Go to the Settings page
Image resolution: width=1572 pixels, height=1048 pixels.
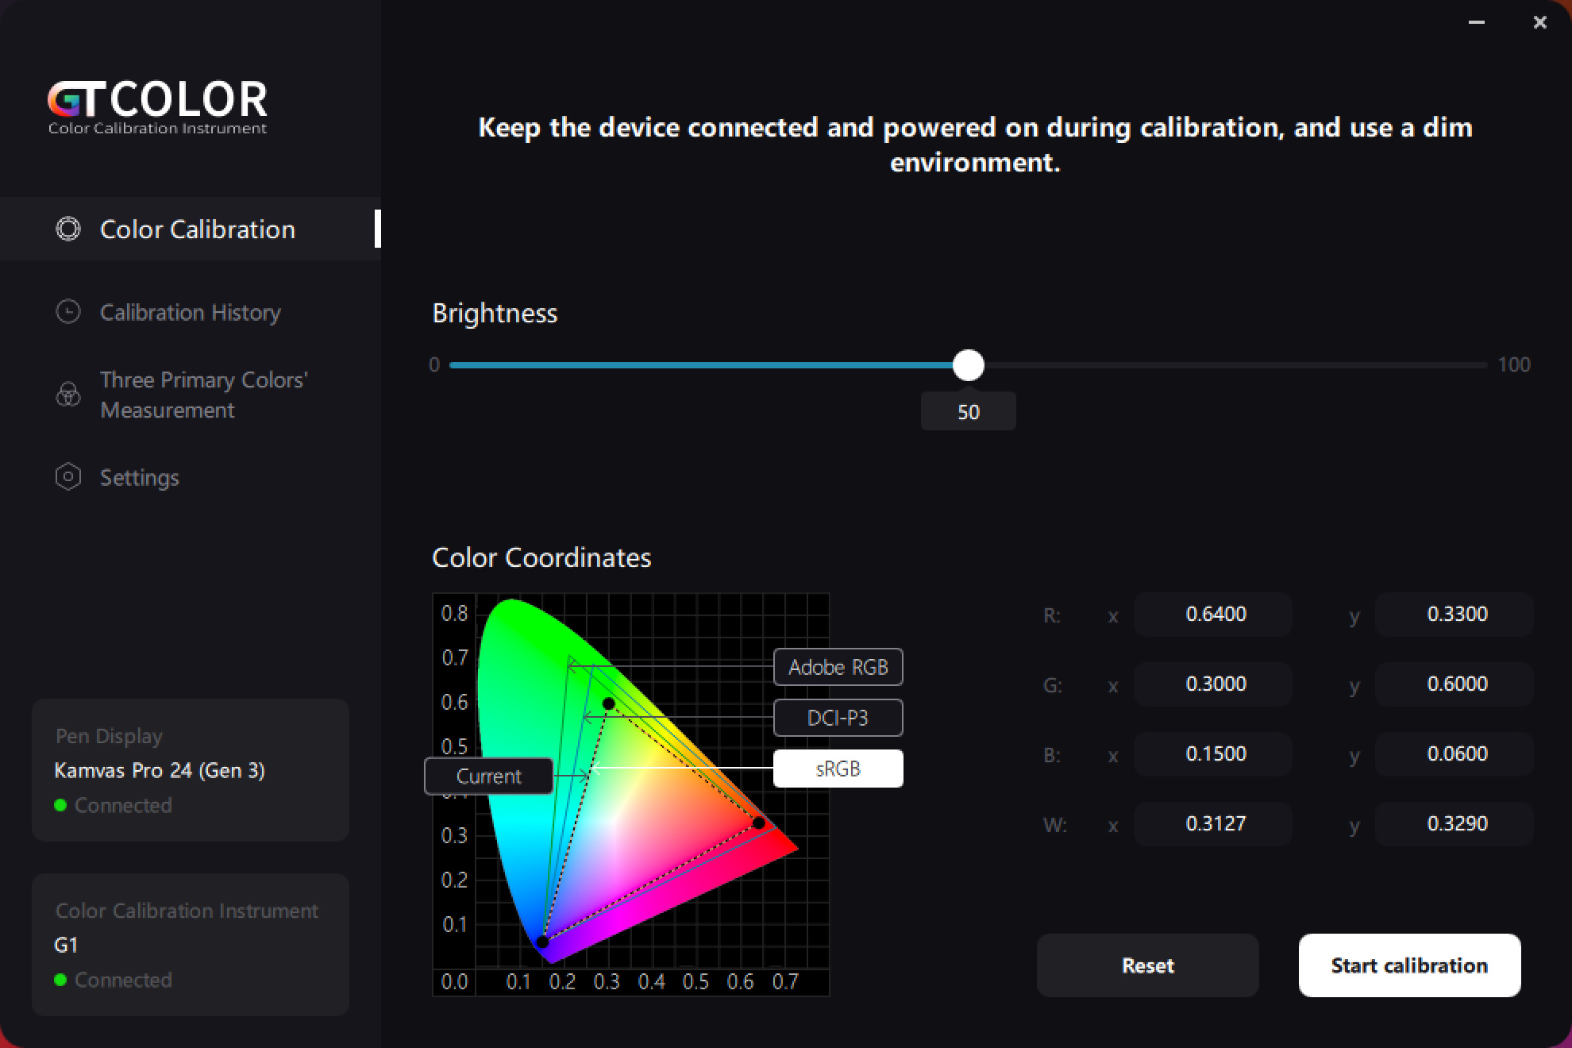point(139,477)
